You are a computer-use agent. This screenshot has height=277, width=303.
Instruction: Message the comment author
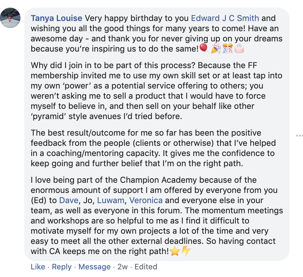(94, 267)
